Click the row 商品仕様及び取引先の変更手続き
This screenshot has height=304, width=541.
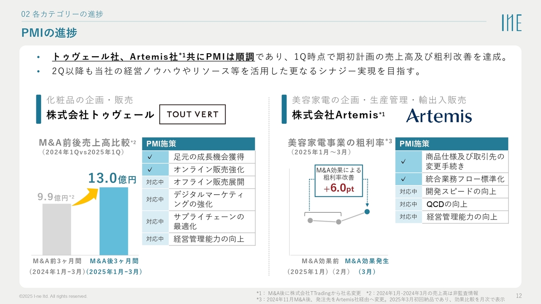tap(452, 161)
